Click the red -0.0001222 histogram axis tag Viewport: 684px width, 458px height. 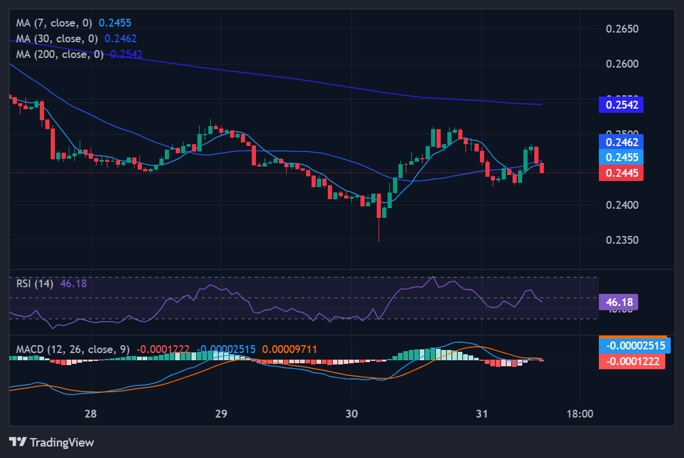tap(632, 361)
